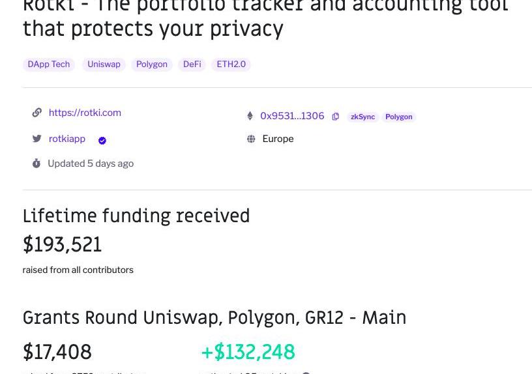This screenshot has width=532, height=374.
Task: Click the globe icon next to Europe
Action: tap(251, 139)
